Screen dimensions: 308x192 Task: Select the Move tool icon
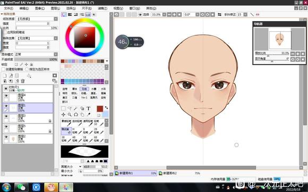63,114
